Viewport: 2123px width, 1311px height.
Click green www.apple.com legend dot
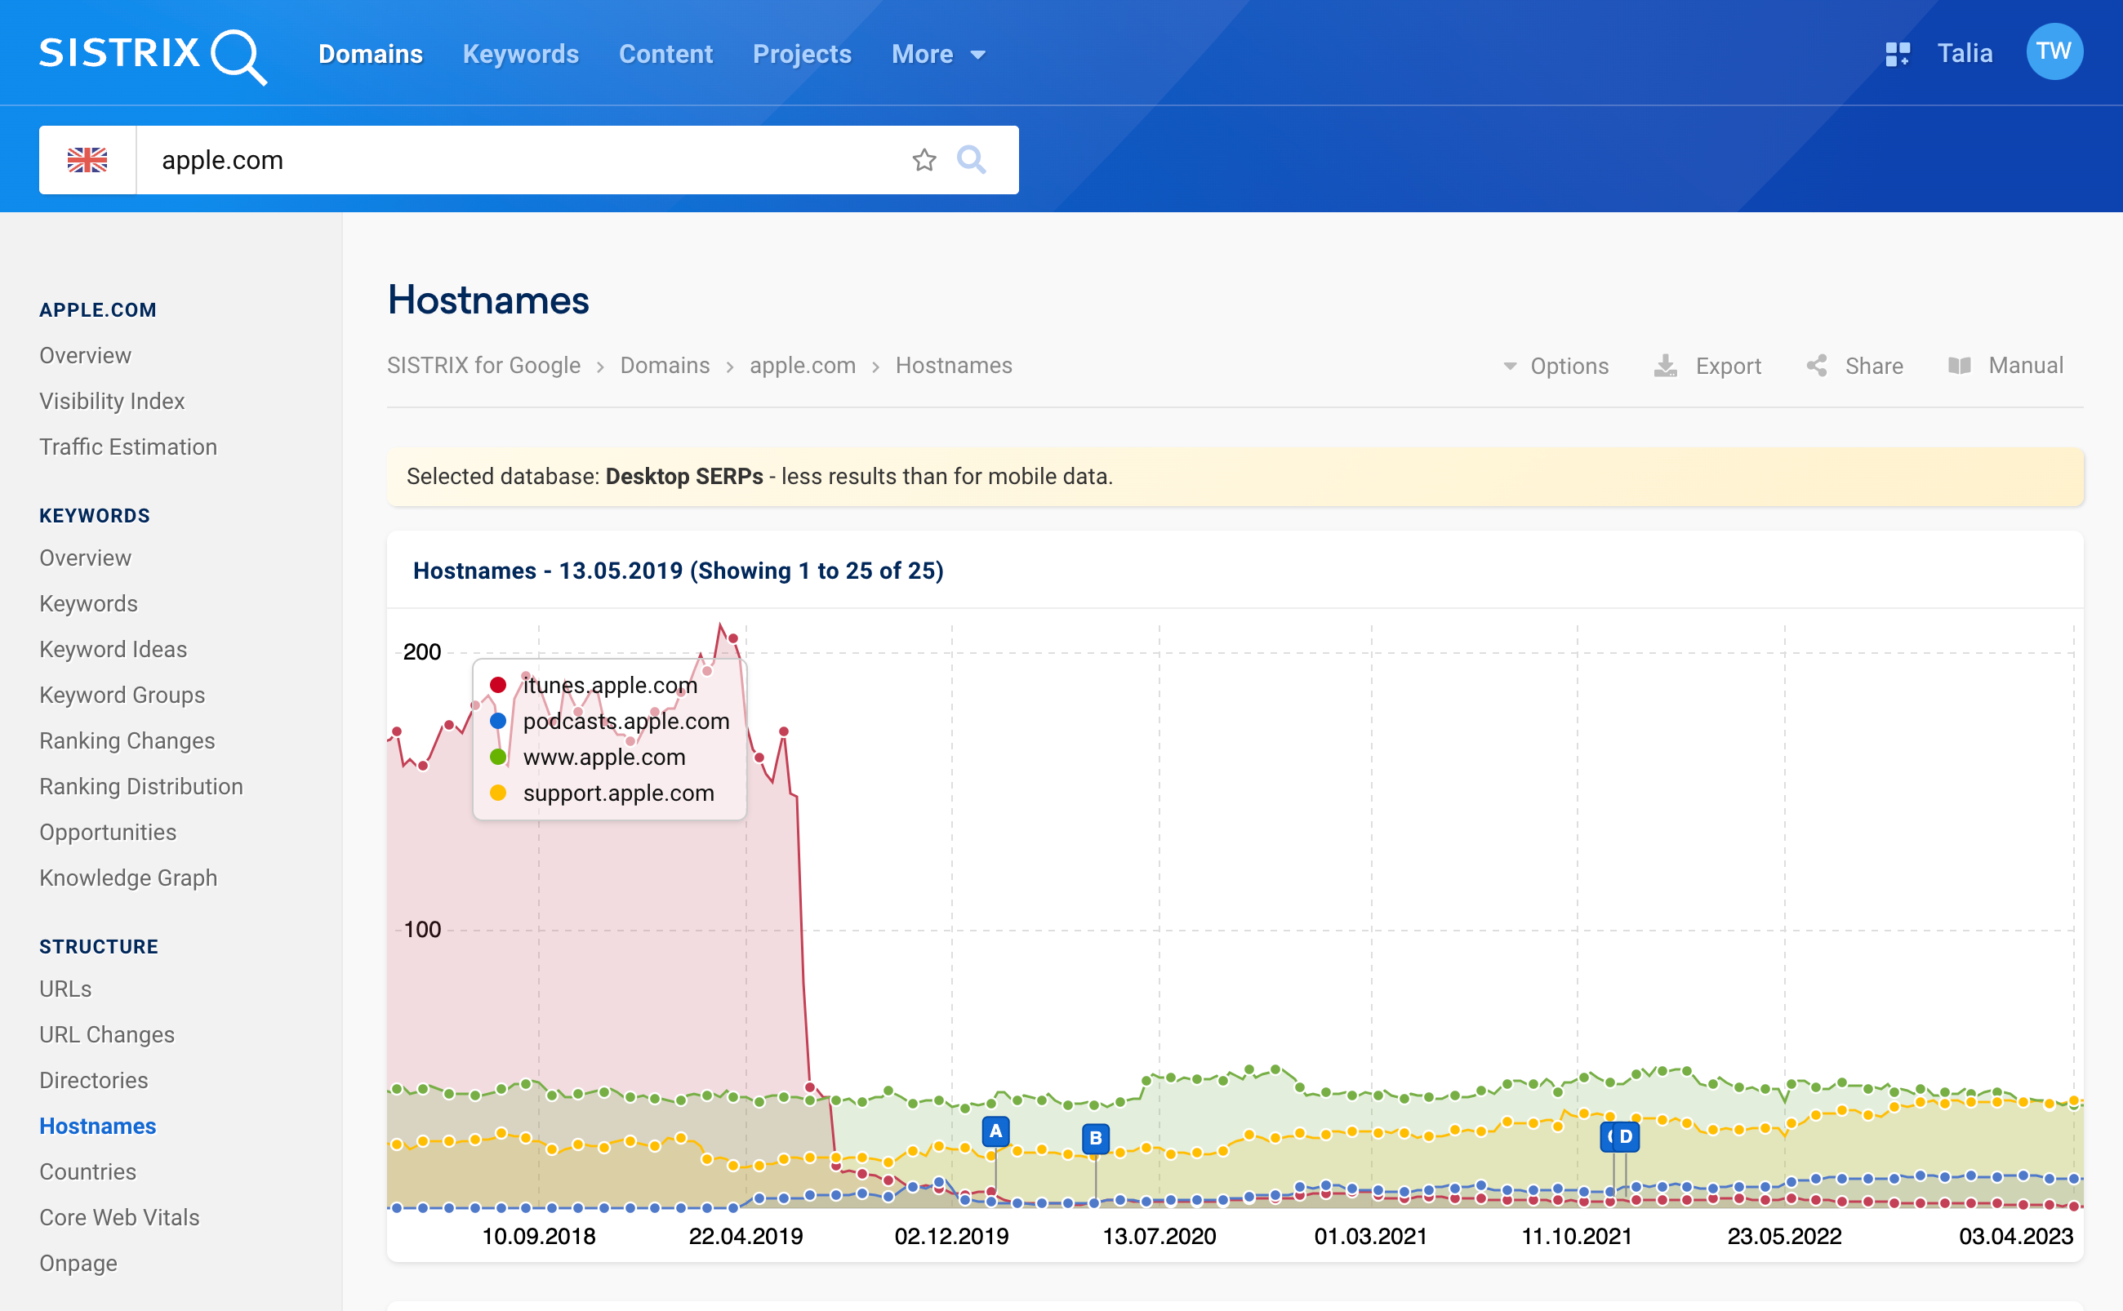pyautogui.click(x=498, y=757)
